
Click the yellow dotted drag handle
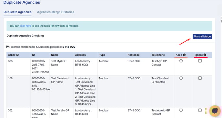point(206,111)
